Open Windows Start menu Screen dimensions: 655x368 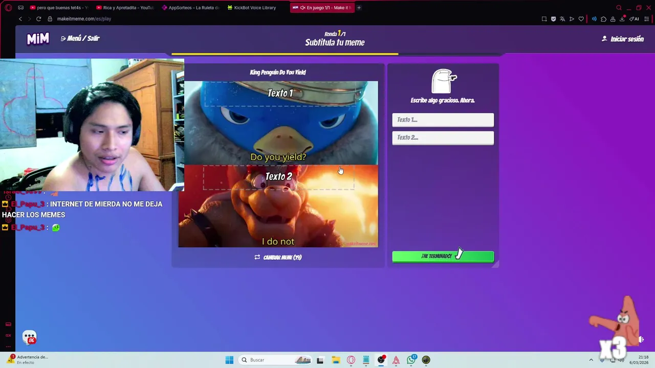229,360
